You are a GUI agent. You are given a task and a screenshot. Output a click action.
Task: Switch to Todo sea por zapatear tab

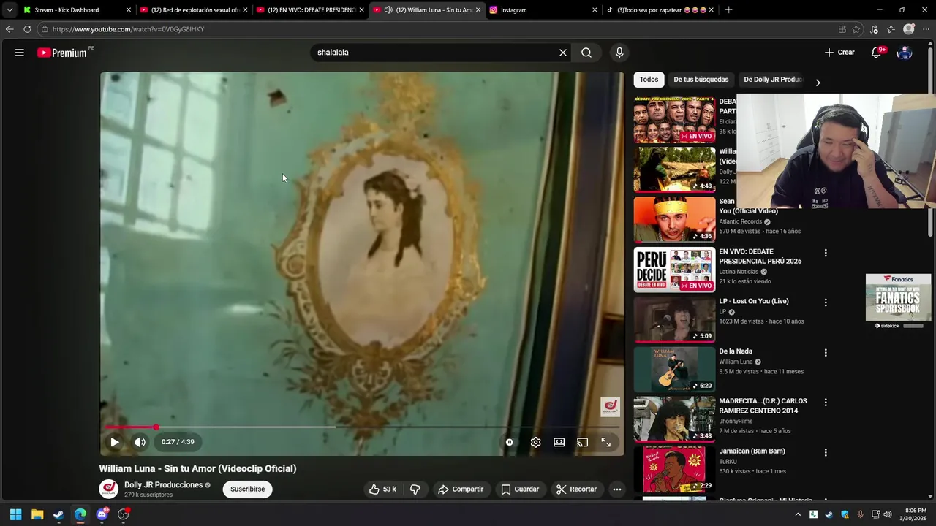coord(660,10)
